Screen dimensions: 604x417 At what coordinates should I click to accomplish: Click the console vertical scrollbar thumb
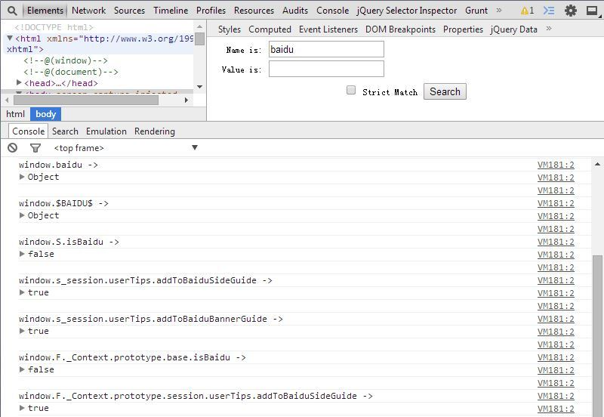597,335
